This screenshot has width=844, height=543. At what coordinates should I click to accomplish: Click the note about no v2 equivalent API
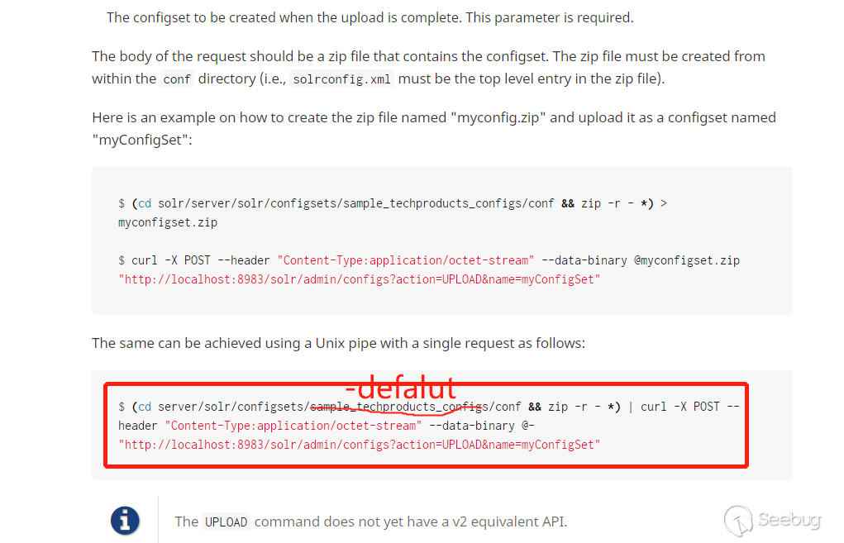[371, 522]
